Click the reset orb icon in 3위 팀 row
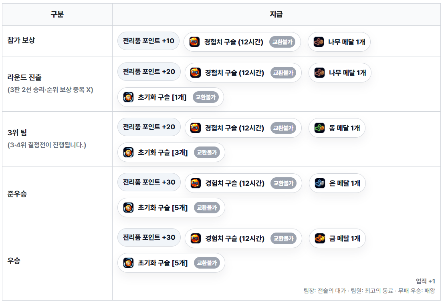The image size is (446, 301). click(128, 153)
